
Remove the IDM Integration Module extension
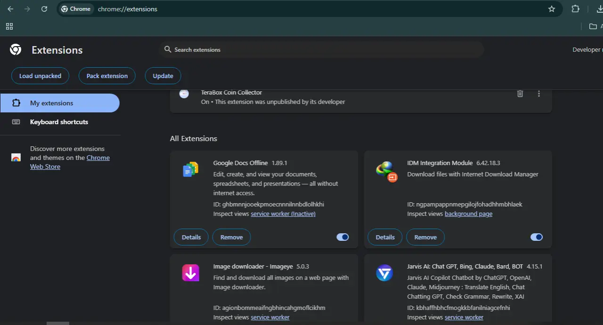pos(425,237)
